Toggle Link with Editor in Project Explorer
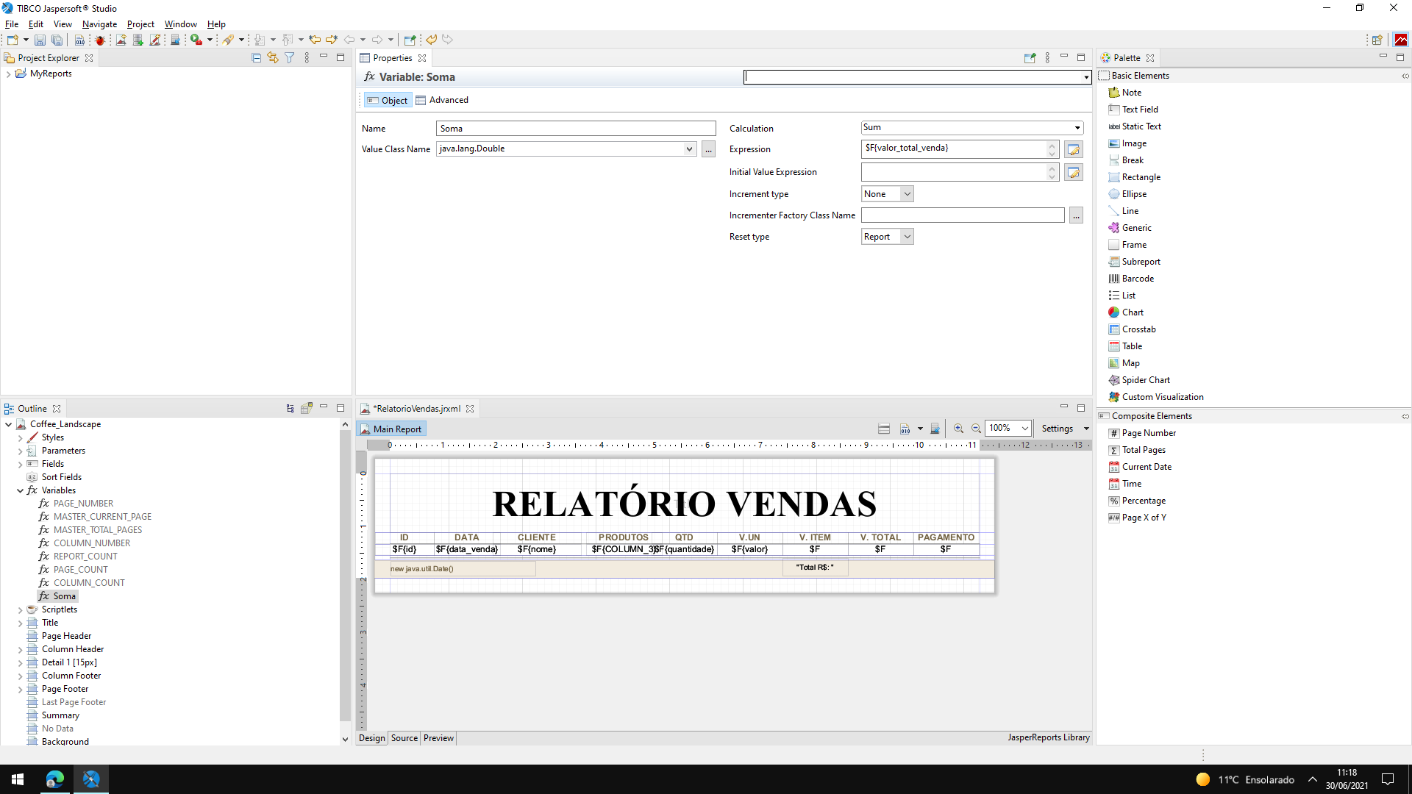Viewport: 1412px width, 794px height. [273, 58]
